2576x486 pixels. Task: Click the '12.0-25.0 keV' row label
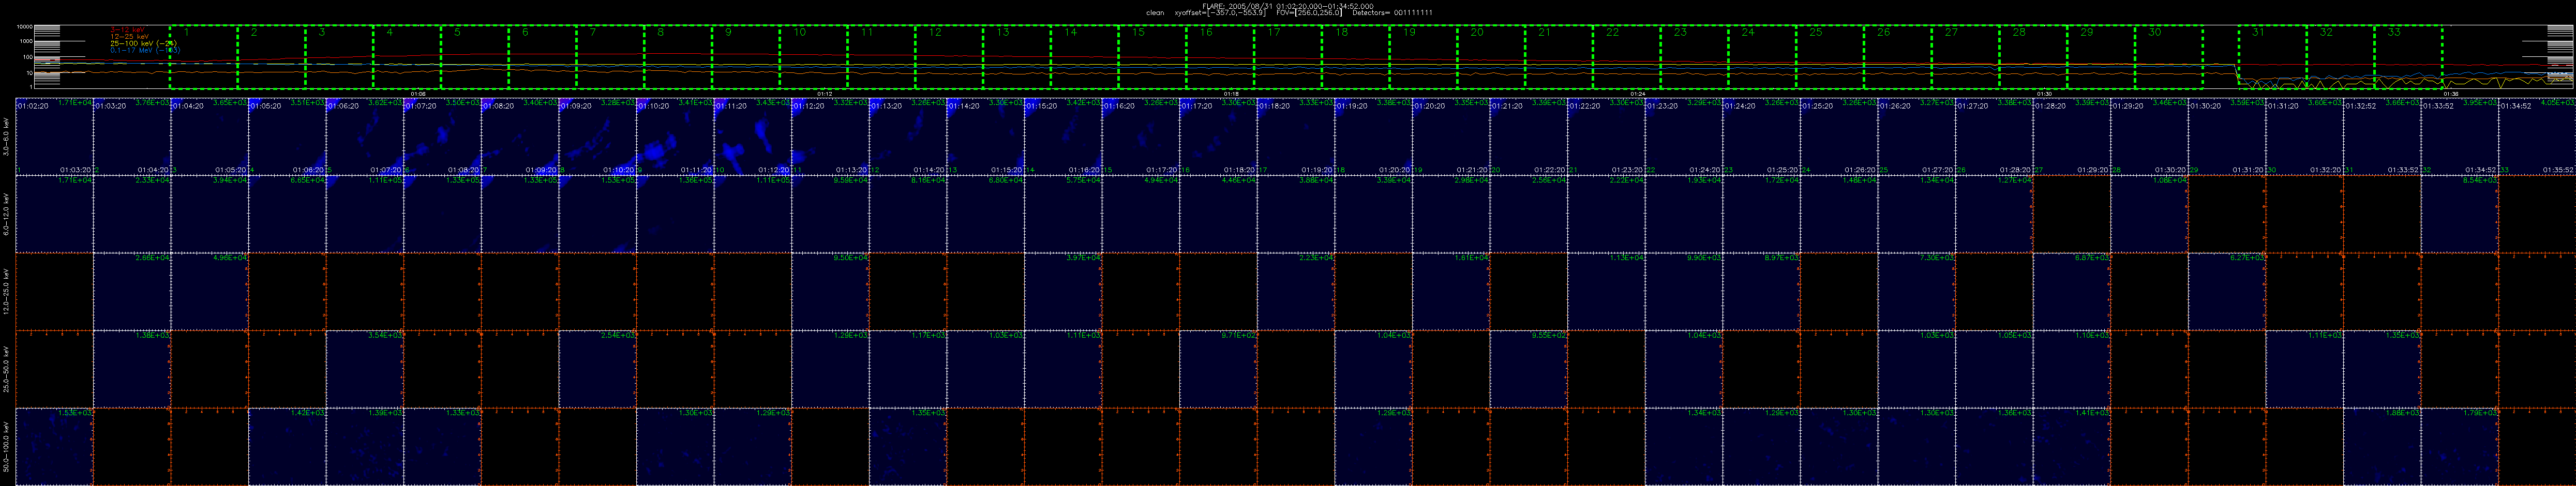coord(7,291)
